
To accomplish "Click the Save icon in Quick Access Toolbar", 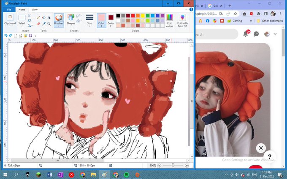I will point(30,36).
